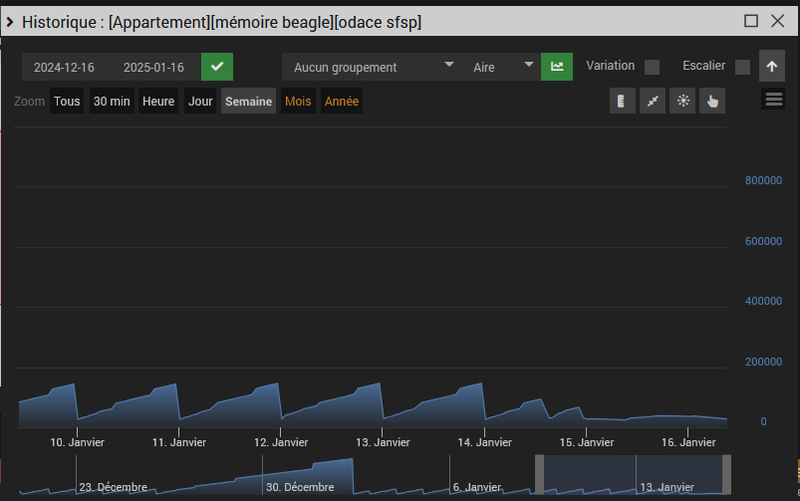Click the start date field 2024-12-16
Image resolution: width=800 pixels, height=501 pixels.
(x=64, y=68)
